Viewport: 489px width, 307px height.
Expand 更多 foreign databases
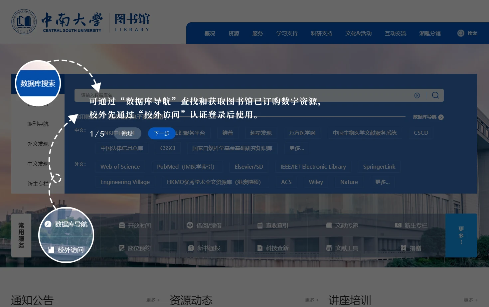382,182
